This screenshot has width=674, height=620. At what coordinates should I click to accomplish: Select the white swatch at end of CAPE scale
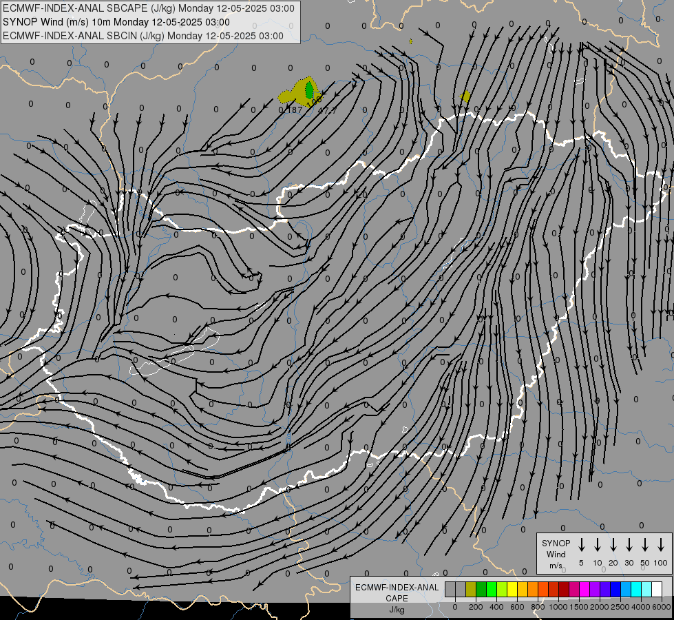click(x=657, y=589)
